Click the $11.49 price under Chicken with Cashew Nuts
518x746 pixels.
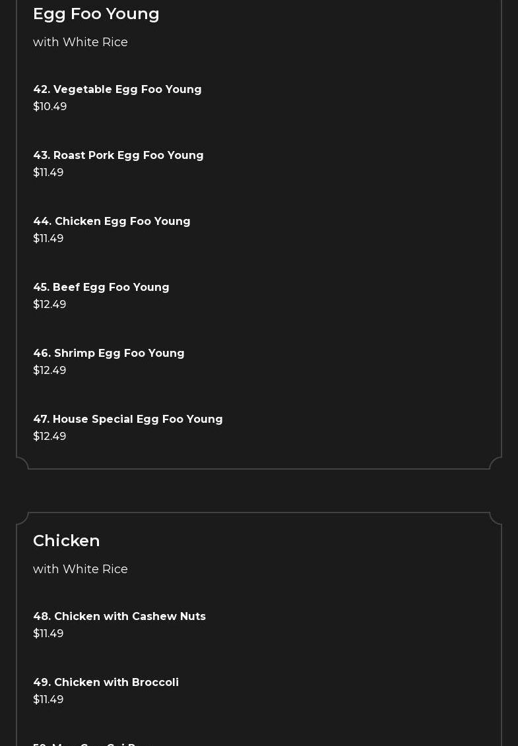[48, 634]
